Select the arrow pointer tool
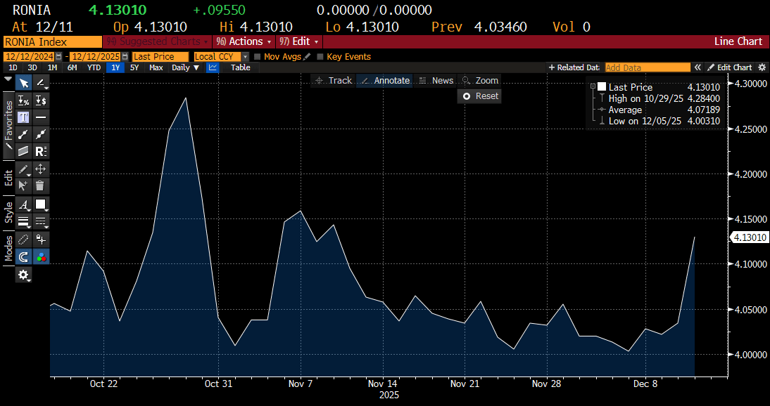The height and width of the screenshot is (406, 770). 23,84
